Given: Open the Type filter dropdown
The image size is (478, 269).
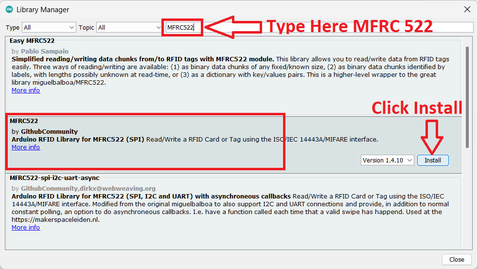Looking at the screenshot, I should [x=49, y=28].
